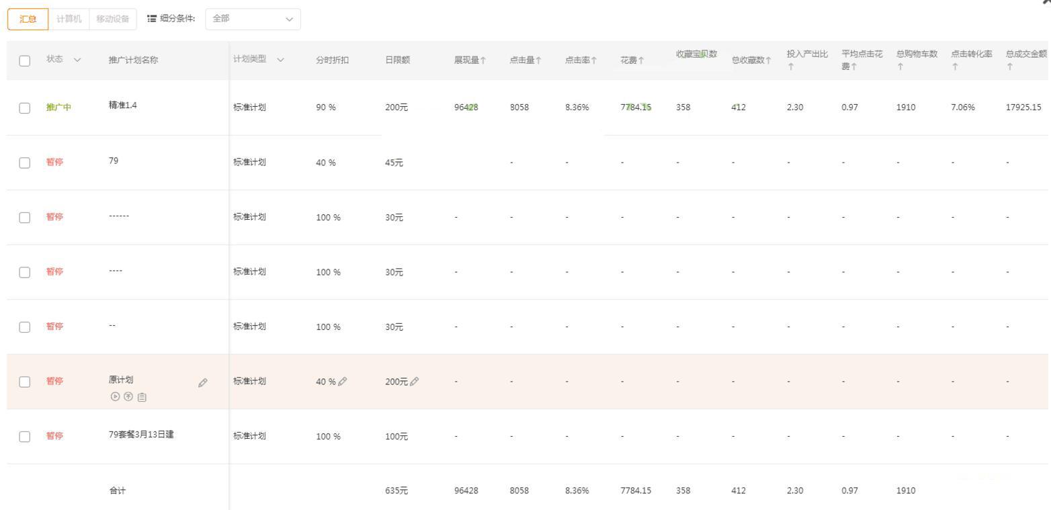Click the play icon to resume 原计划

[115, 396]
